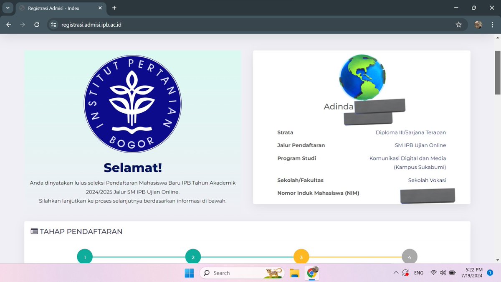Open File Explorer from the taskbar
The image size is (501, 282).
point(295,273)
